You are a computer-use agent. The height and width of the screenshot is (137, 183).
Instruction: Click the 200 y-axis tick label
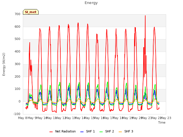tap(17, 77)
